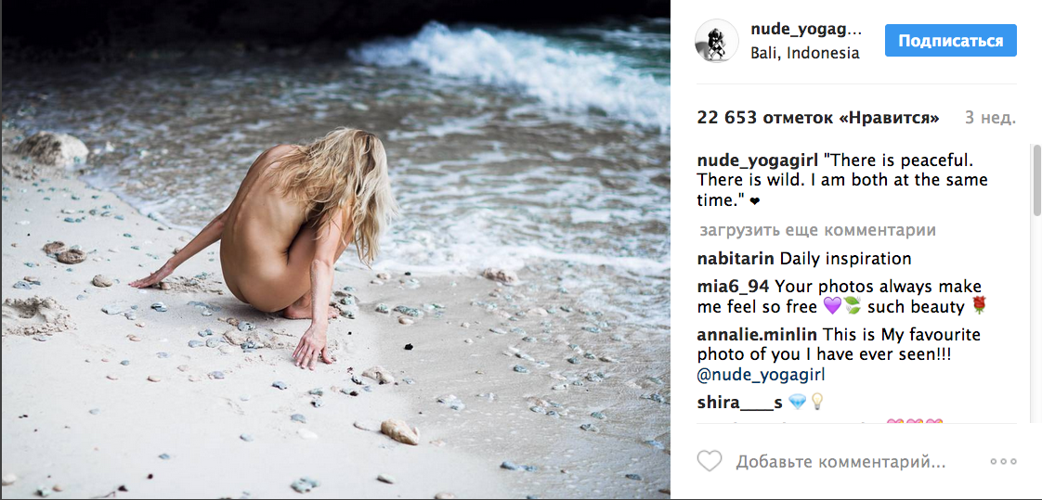Open commenter mia6_94's profile
Viewport: 1042px width, 500px height.
[734, 287]
